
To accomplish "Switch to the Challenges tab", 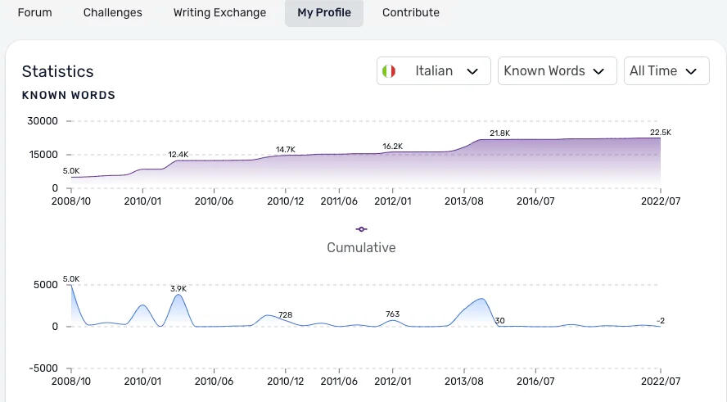I will click(112, 12).
